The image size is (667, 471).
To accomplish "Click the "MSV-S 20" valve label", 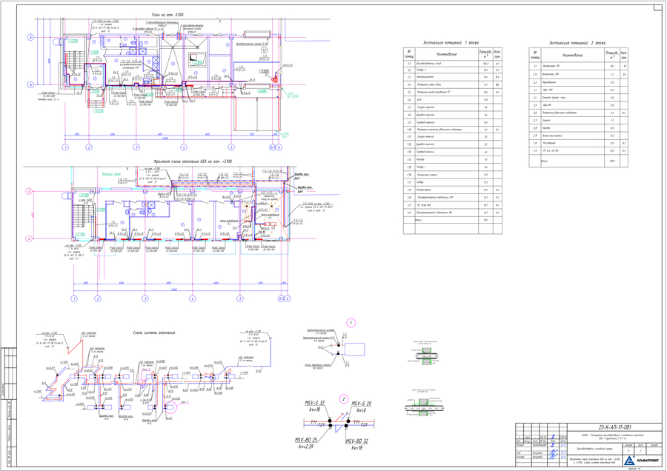I will click(361, 403).
